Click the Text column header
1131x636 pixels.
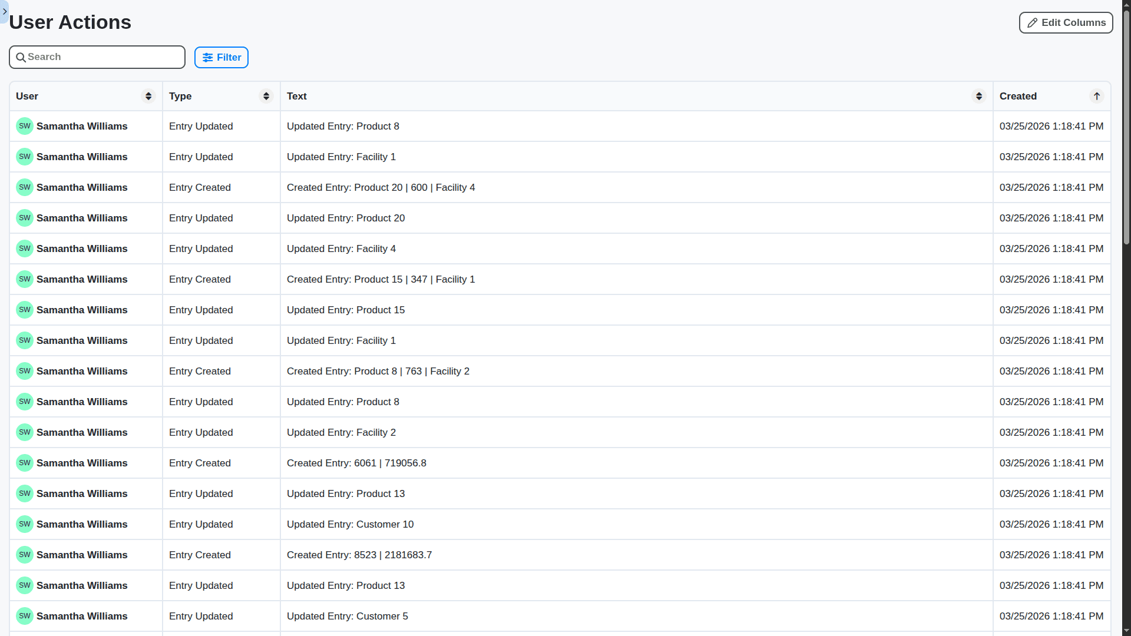296,96
